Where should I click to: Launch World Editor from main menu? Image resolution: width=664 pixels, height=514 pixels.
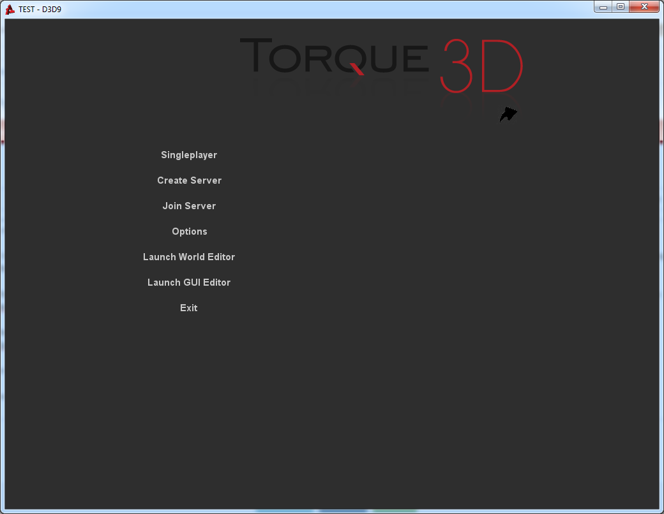(189, 257)
